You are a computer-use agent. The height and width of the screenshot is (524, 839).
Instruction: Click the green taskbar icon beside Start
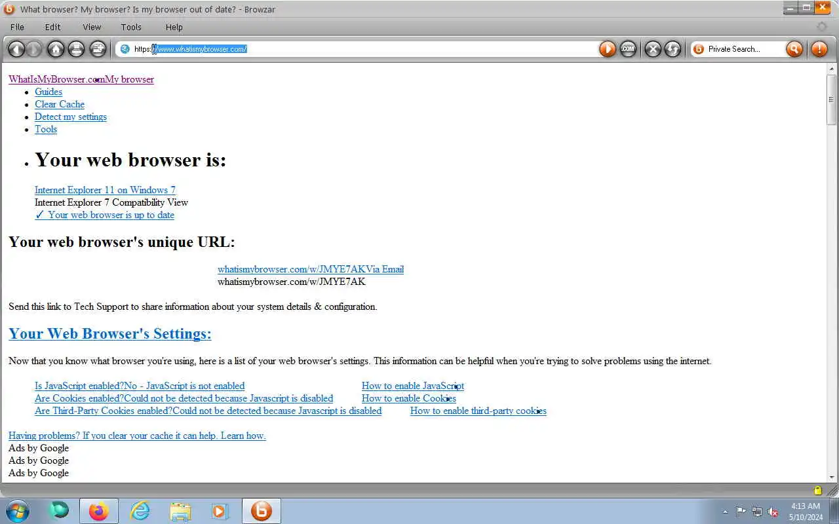tap(59, 510)
